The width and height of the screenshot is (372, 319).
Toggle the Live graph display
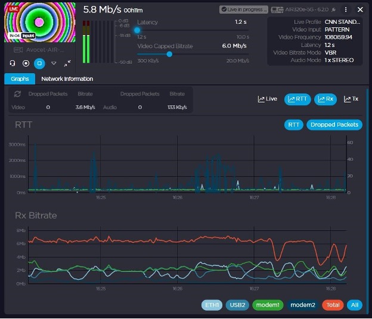click(x=267, y=99)
